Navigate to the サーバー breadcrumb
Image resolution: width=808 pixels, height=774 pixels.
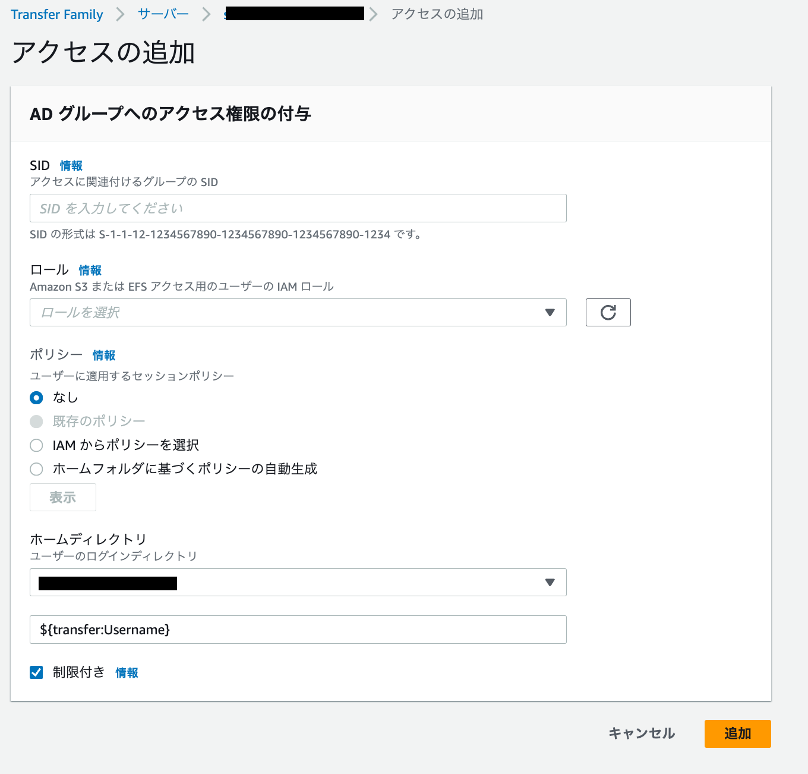(162, 14)
